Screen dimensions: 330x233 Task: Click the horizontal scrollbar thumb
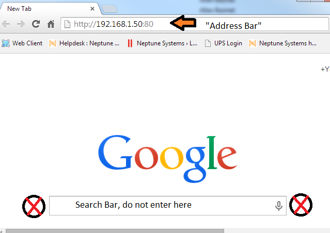click(115, 231)
